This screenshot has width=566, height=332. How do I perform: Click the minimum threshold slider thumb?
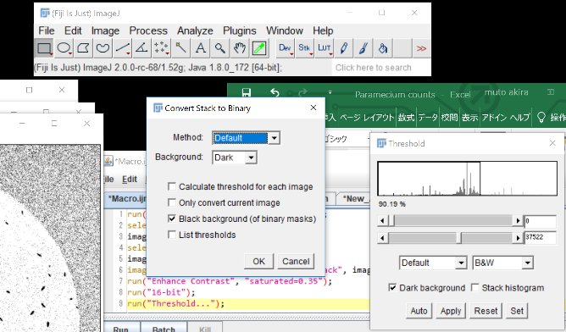point(391,220)
